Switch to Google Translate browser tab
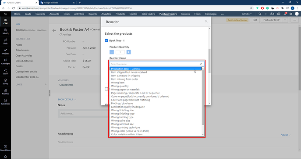Image resolution: width=301 pixels, height=159 pixels. [x=57, y=3]
